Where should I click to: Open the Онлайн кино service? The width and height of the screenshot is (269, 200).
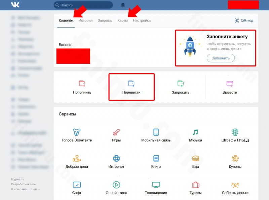pyautogui.click(x=116, y=188)
